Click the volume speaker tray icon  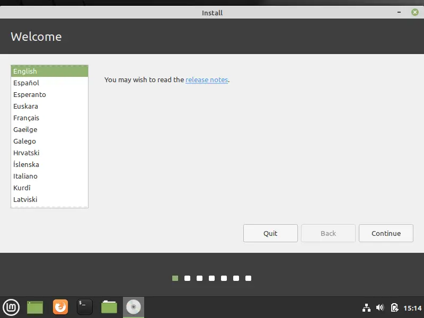pyautogui.click(x=380, y=307)
